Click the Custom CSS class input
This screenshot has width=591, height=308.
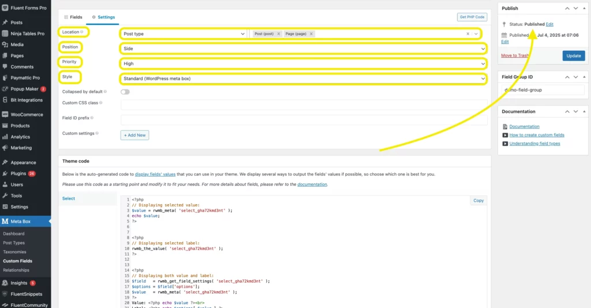tap(304, 104)
